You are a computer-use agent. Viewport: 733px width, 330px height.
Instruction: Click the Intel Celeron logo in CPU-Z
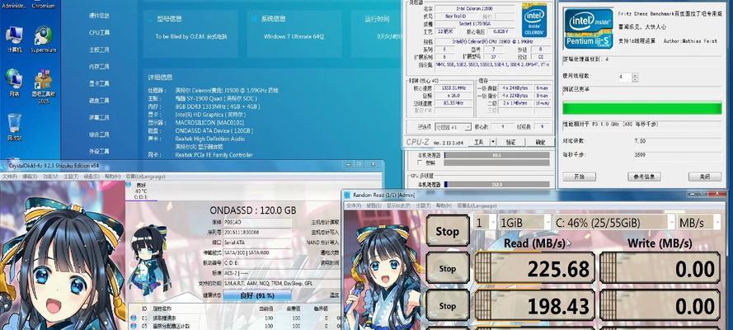[533, 20]
